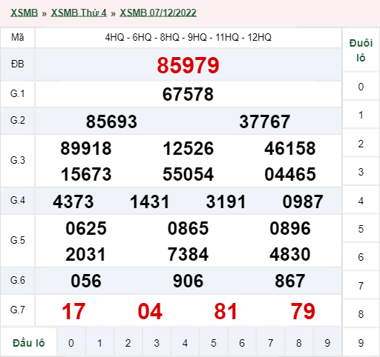This screenshot has width=380, height=357.
Task: Select Đuôi lô digit 5
Action: click(361, 229)
